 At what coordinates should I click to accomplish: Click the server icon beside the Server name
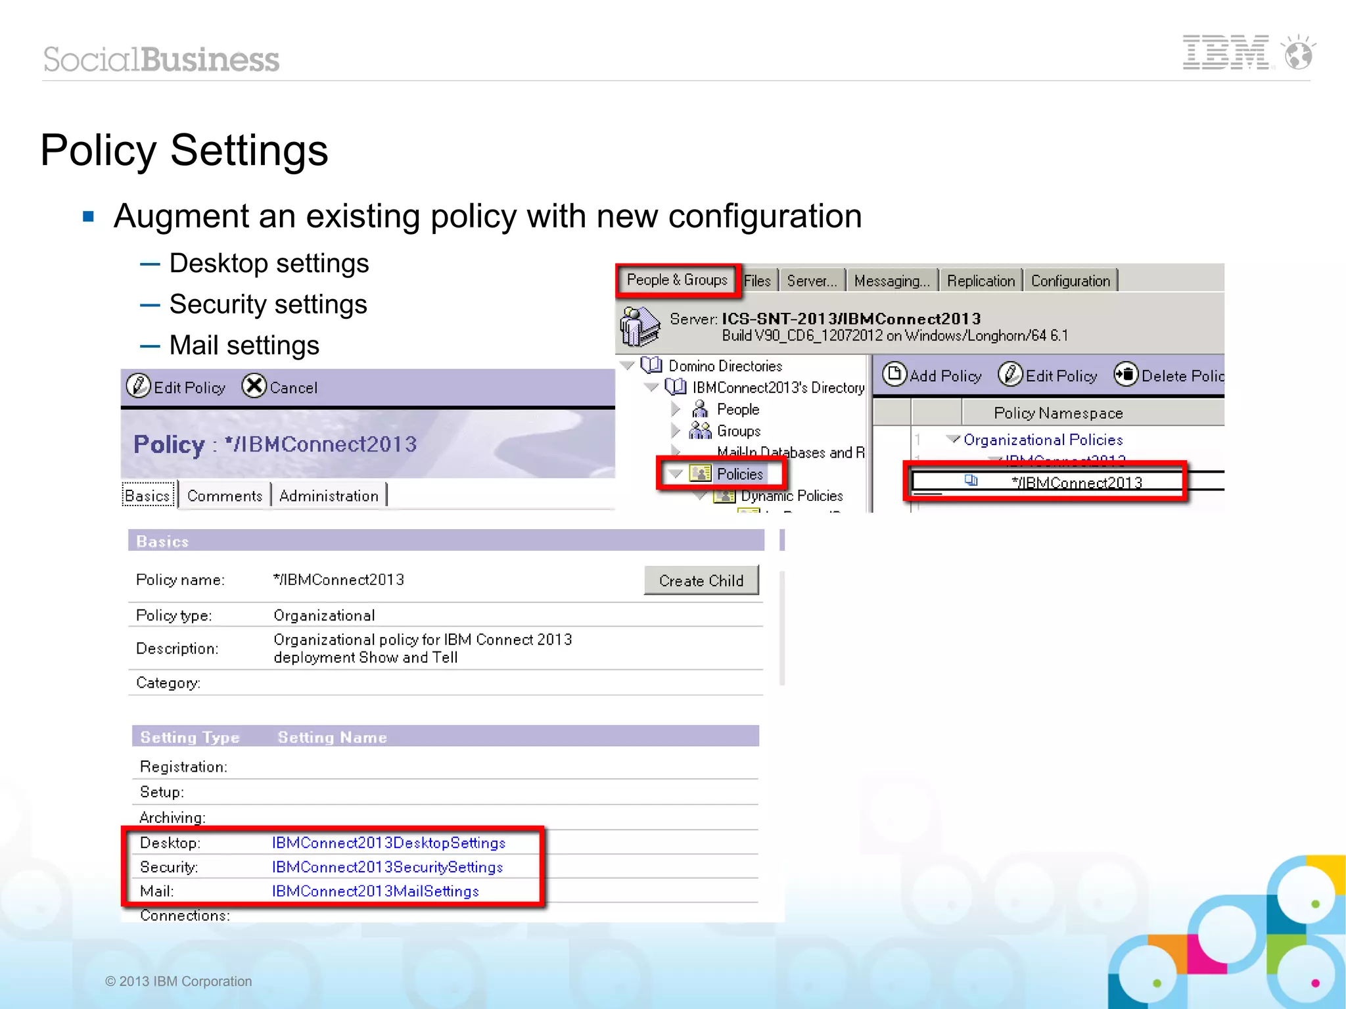[x=640, y=326]
